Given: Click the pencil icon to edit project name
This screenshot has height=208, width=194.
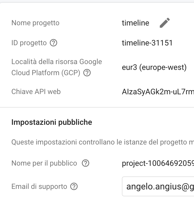Looking at the screenshot, I should (165, 23).
